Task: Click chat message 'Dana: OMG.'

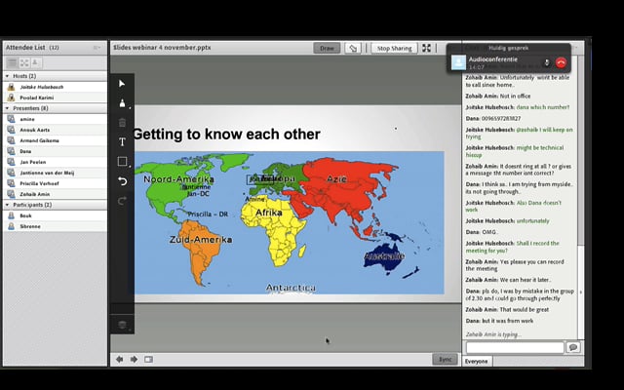Action: [x=481, y=232]
